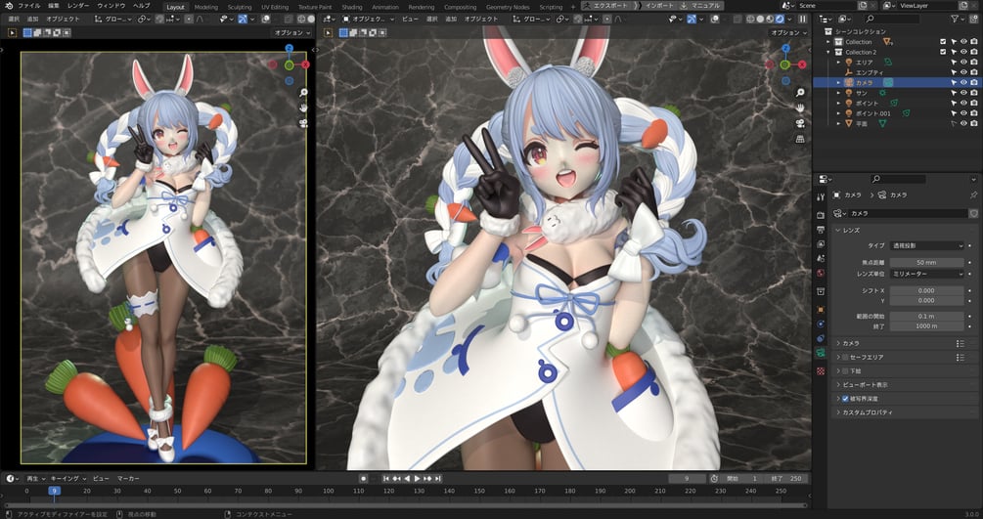983x519 pixels.
Task: Collapse the Collection 2 tree
Action: coord(828,52)
